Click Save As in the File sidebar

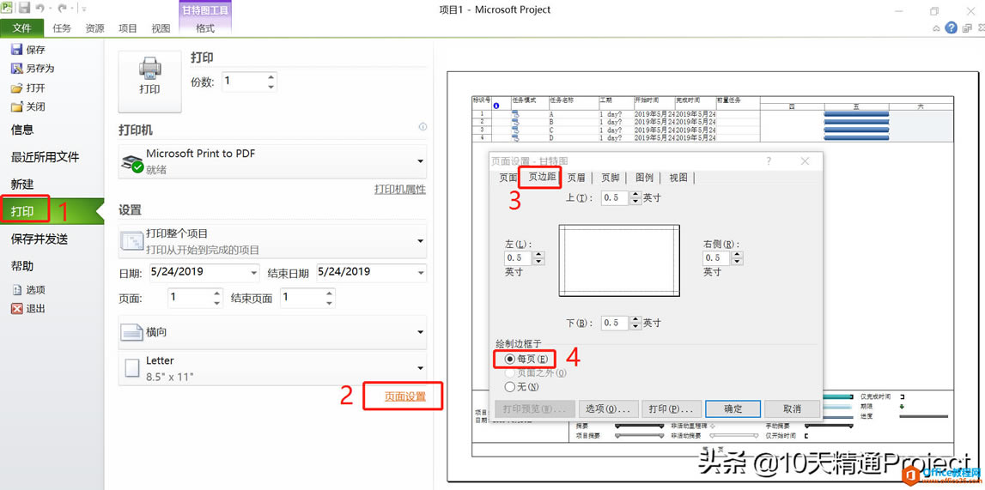click(33, 69)
